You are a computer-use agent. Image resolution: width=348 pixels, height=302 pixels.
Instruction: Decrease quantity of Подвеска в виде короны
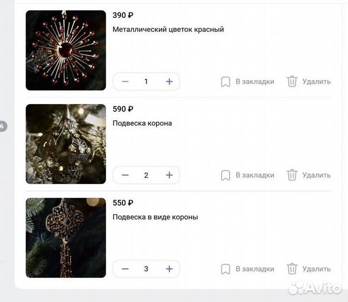click(x=125, y=268)
